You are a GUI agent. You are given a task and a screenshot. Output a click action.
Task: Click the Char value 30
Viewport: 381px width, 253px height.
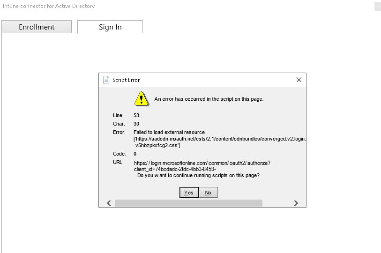click(136, 124)
